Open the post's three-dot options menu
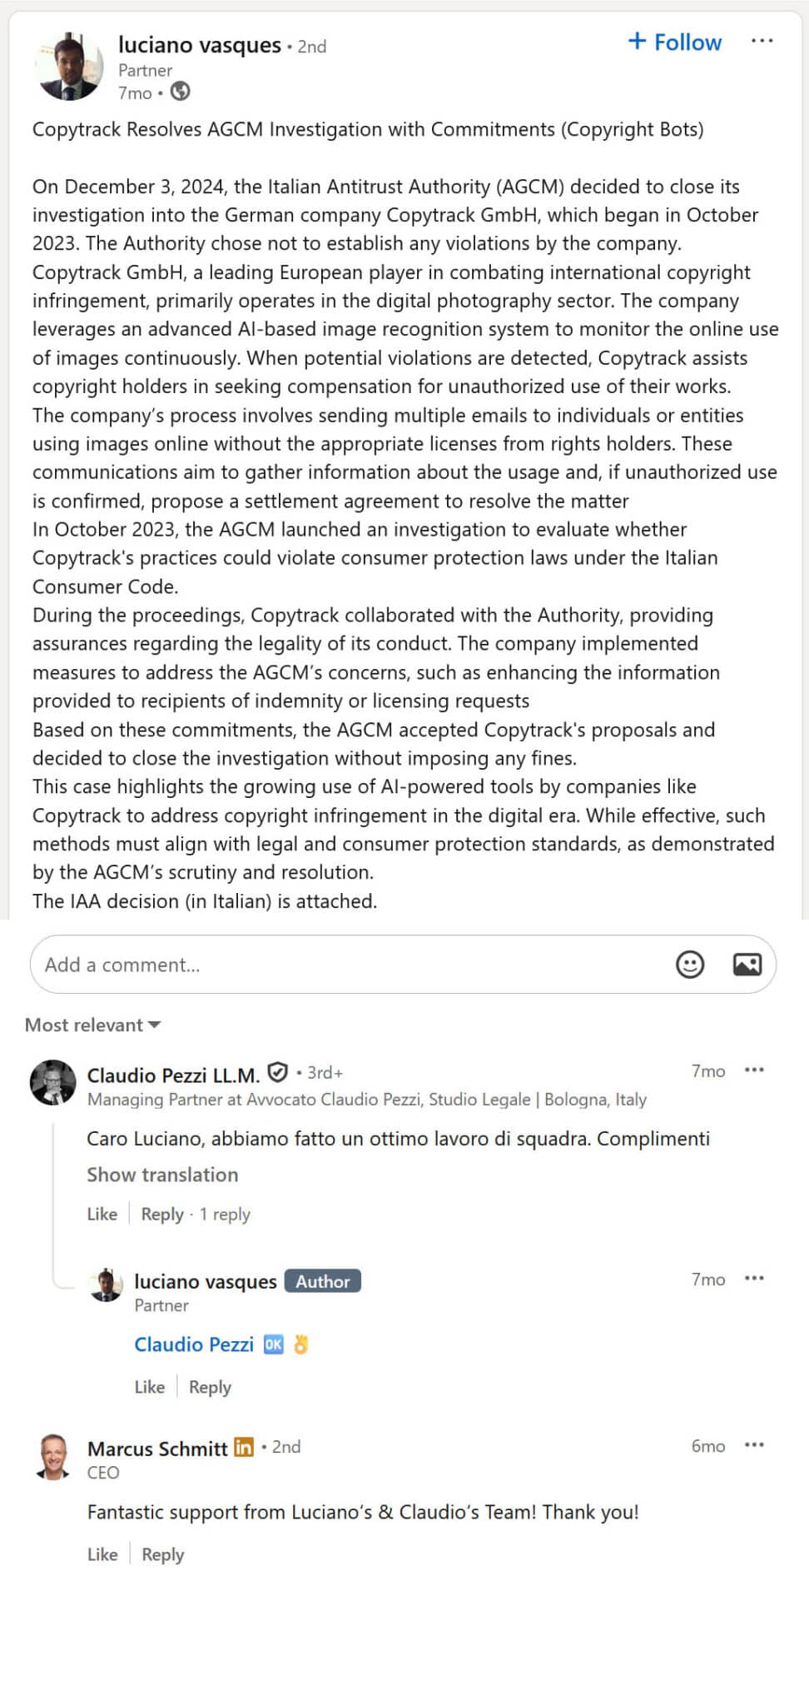Viewport: 809px width, 1706px height. (x=762, y=41)
